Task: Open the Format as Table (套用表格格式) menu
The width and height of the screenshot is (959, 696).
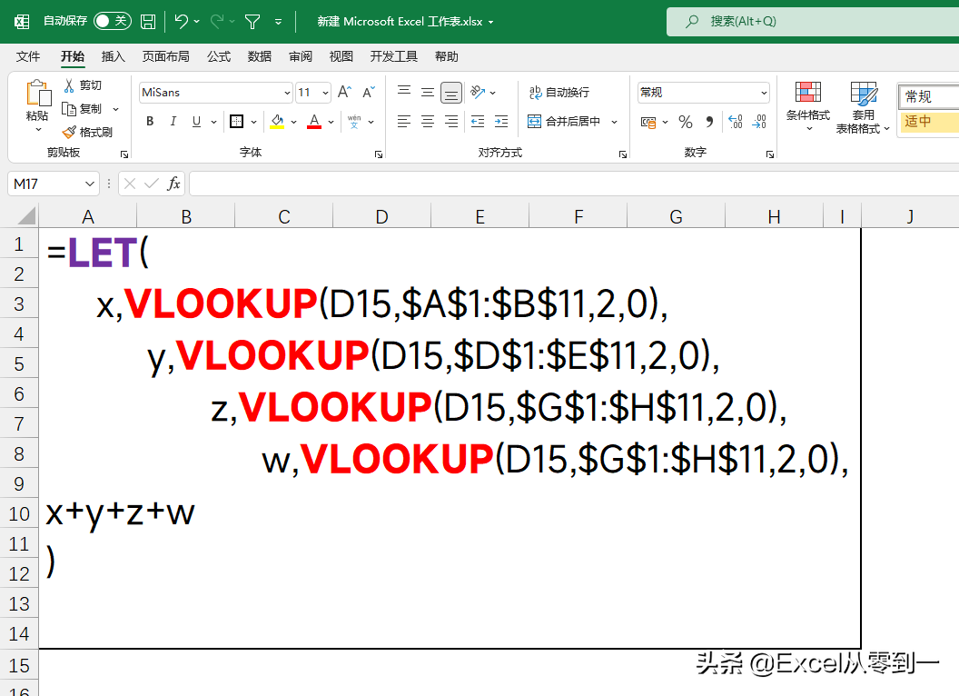Action: click(x=863, y=106)
